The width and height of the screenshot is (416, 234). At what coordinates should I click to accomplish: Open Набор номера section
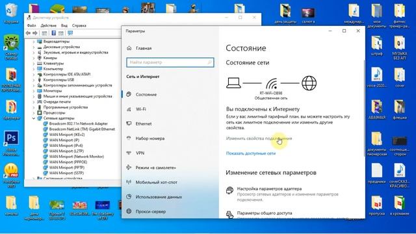[x=150, y=138]
